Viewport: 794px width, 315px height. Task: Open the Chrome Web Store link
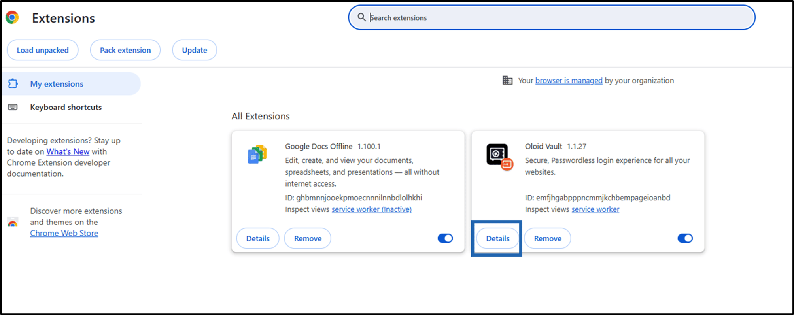point(64,233)
